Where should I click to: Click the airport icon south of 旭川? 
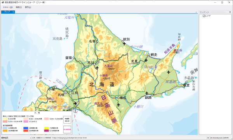point(97,68)
